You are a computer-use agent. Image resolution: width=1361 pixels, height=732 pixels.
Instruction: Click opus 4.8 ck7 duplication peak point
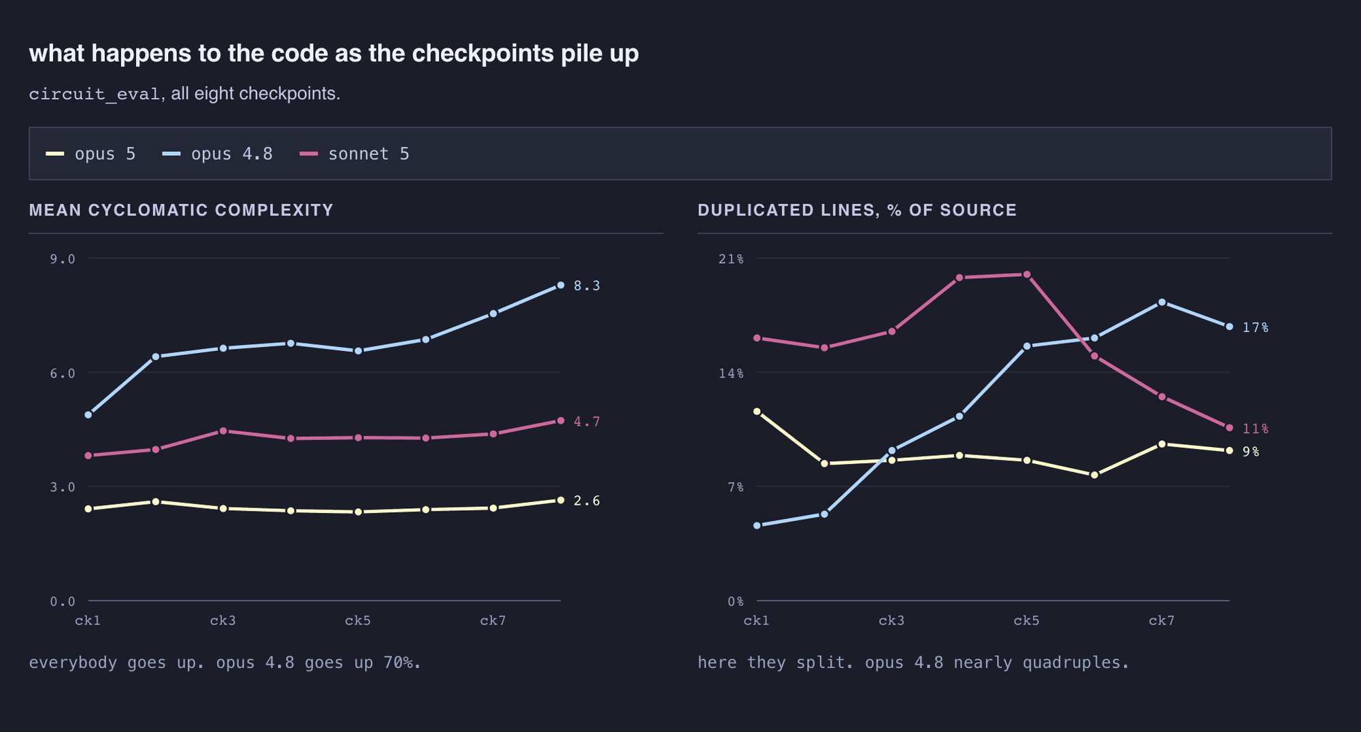pyautogui.click(x=1162, y=302)
